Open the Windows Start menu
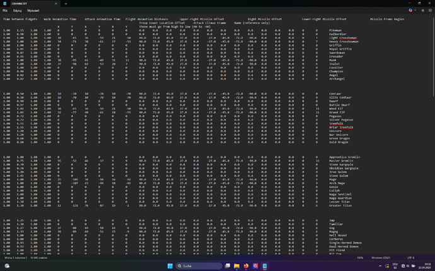The image size is (435, 271). pos(170,266)
